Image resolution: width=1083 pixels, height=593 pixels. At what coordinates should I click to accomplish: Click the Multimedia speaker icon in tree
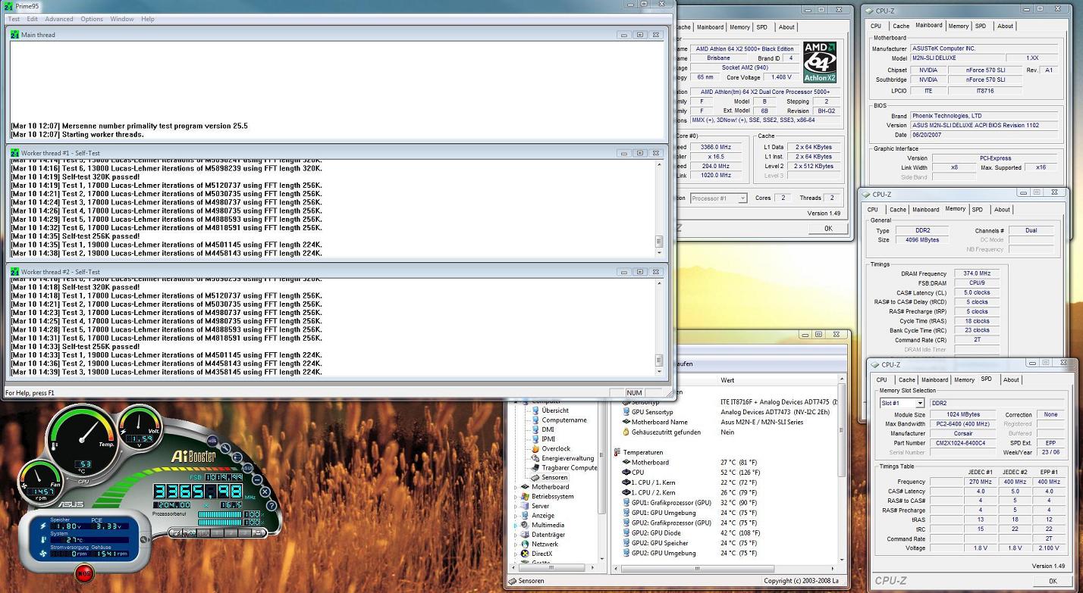click(525, 525)
